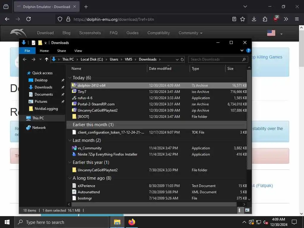The width and height of the screenshot is (304, 228).
Task: Select the UncannyCatGolfPlaytest2 zip archive icon
Action: click(x=74, y=110)
